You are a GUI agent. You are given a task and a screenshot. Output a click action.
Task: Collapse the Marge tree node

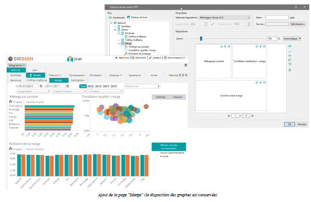[118, 44]
